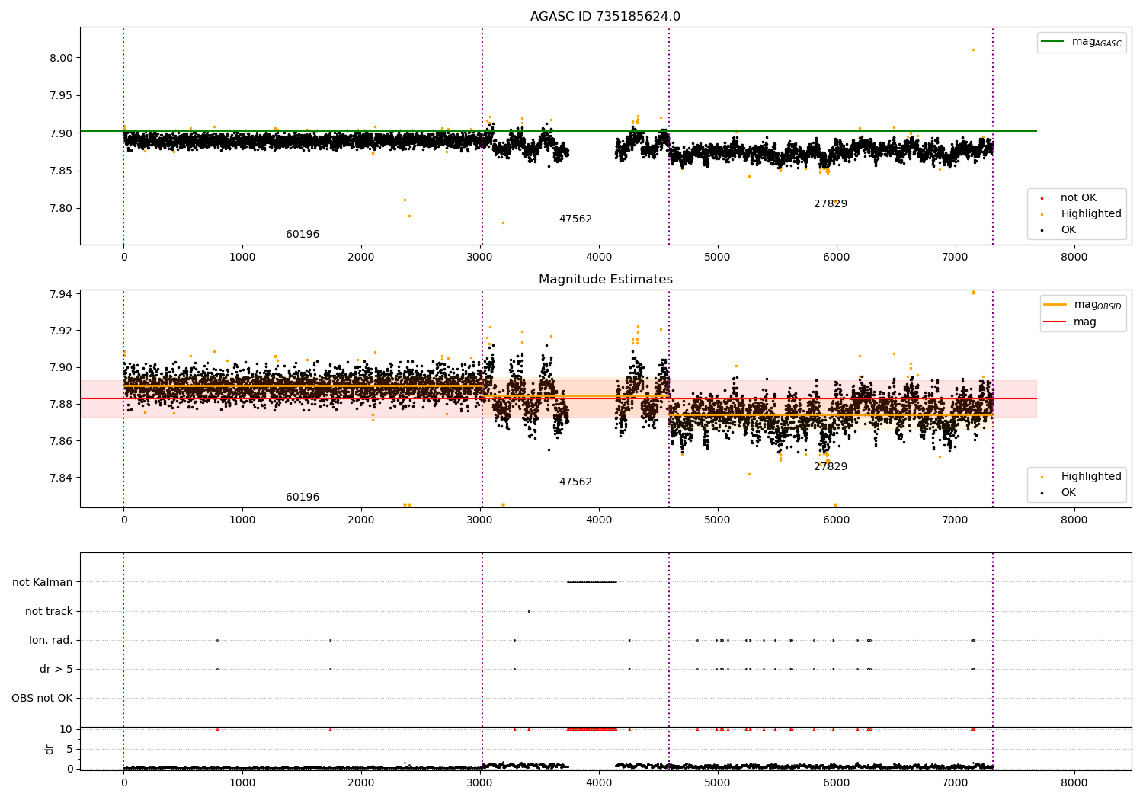Click "OK" in the middle plot legend
This screenshot has width=1143, height=800.
click(x=1059, y=493)
